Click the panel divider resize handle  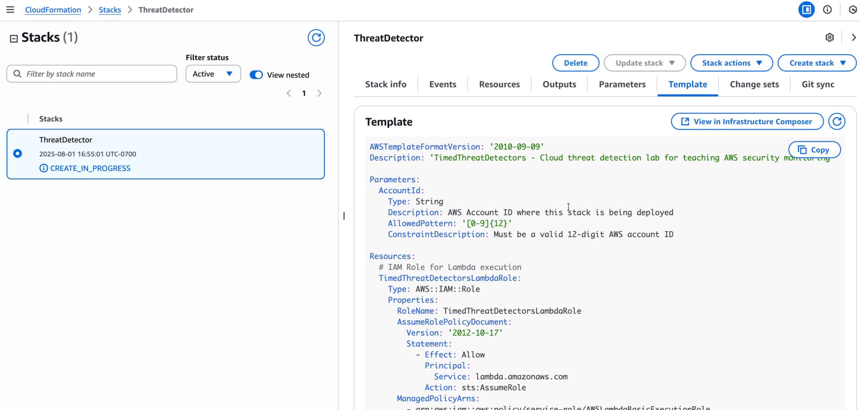click(x=344, y=216)
